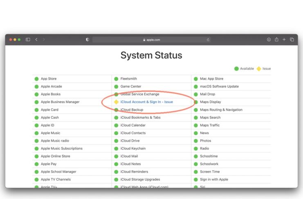This screenshot has width=303, height=199.
Task: Click the Maps Display text
Action: [211, 102]
